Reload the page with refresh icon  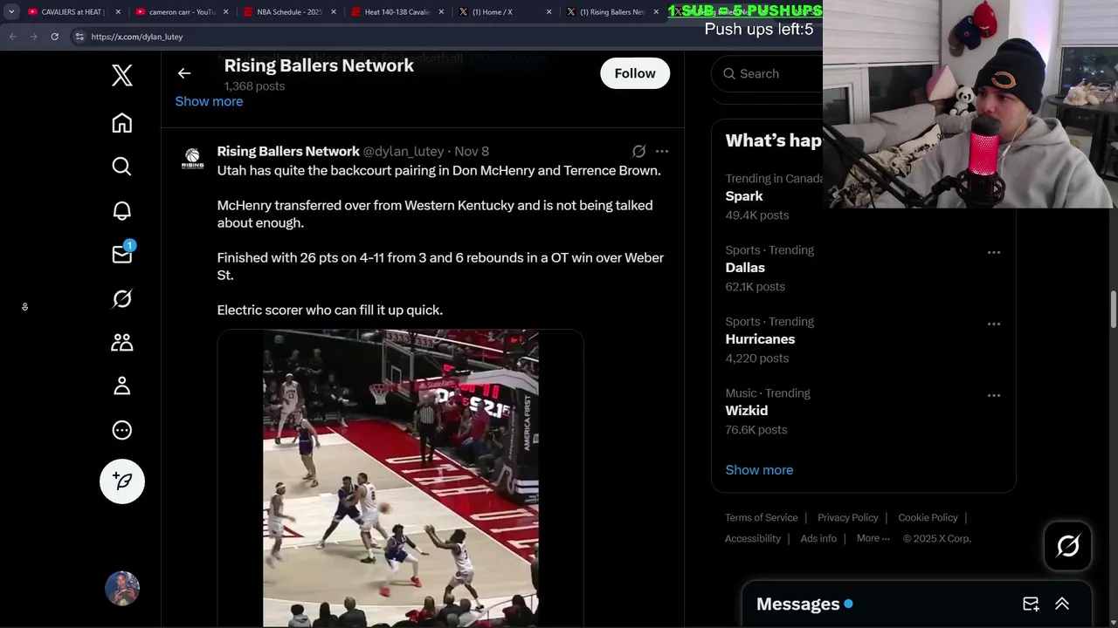(x=54, y=37)
